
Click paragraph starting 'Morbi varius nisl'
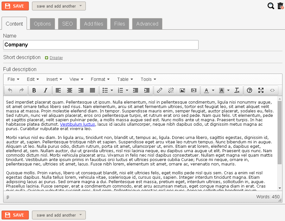(x=139, y=151)
